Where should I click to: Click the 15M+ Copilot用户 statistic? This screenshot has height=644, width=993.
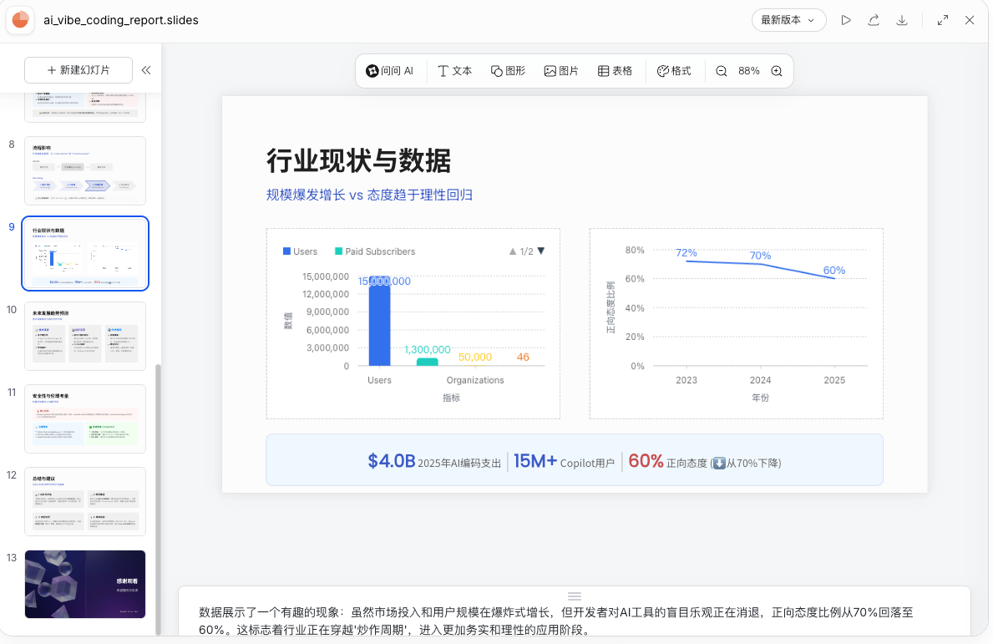click(x=564, y=462)
